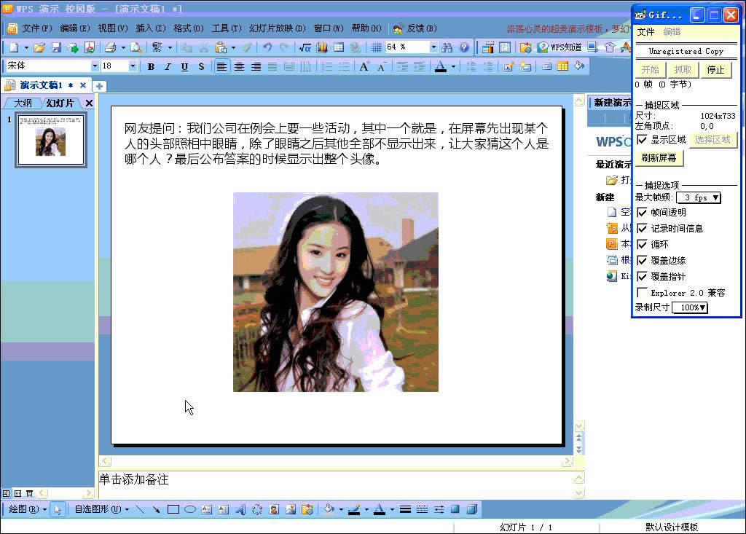Insert an equation with the formula icon
The image size is (746, 534).
[305, 48]
